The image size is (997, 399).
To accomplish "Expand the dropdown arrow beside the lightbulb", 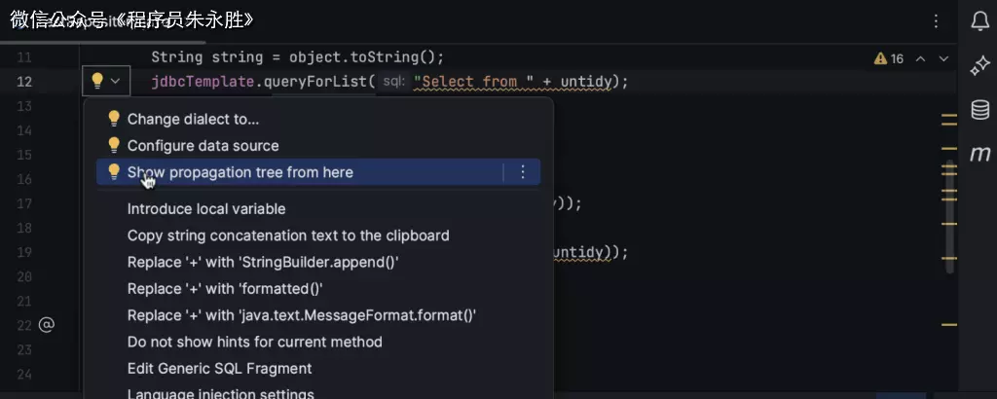I will 116,82.
